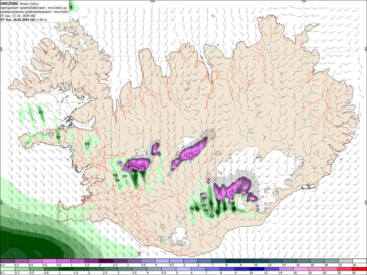The height and width of the screenshot is (275, 367).
Task: Click the 'IT: Lau. 17. 02. 2024 00Z' init-time line
Action: click(x=18, y=16)
